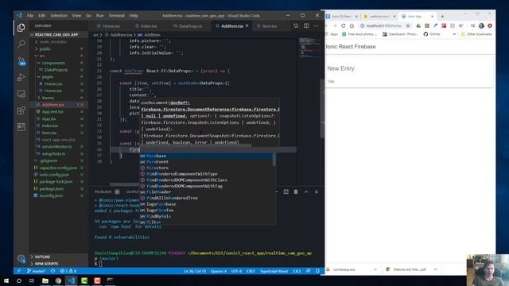Click the master branch in status bar
Image resolution: width=509 pixels, height=286 pixels.
[37, 271]
